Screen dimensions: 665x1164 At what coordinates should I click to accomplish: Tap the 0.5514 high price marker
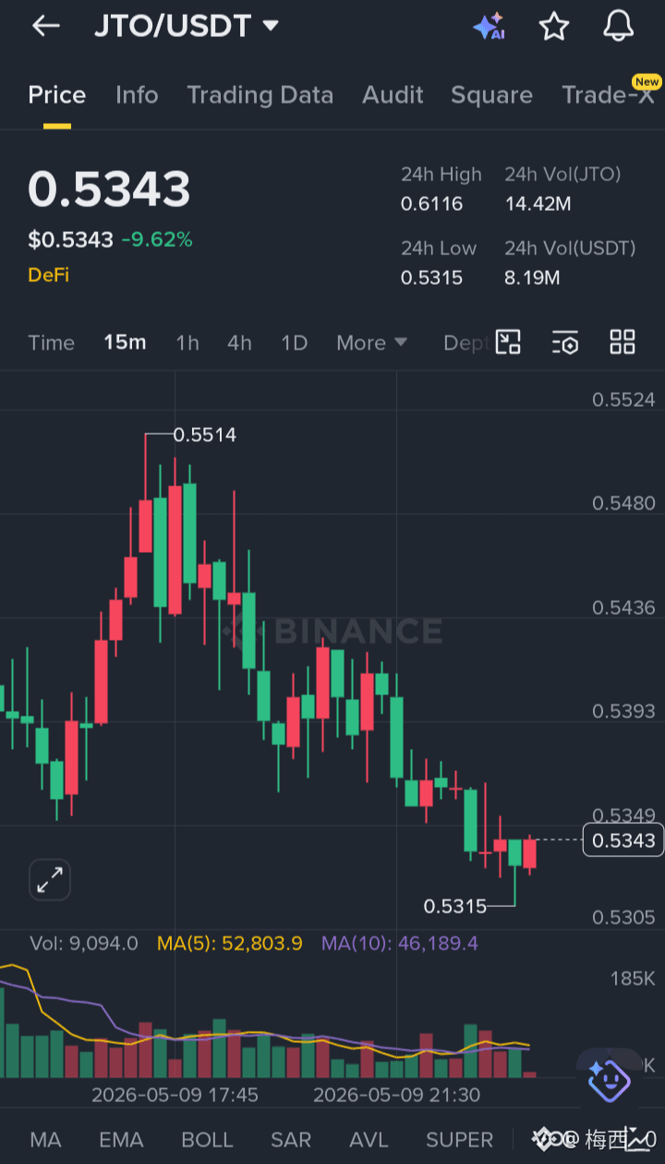coord(204,435)
